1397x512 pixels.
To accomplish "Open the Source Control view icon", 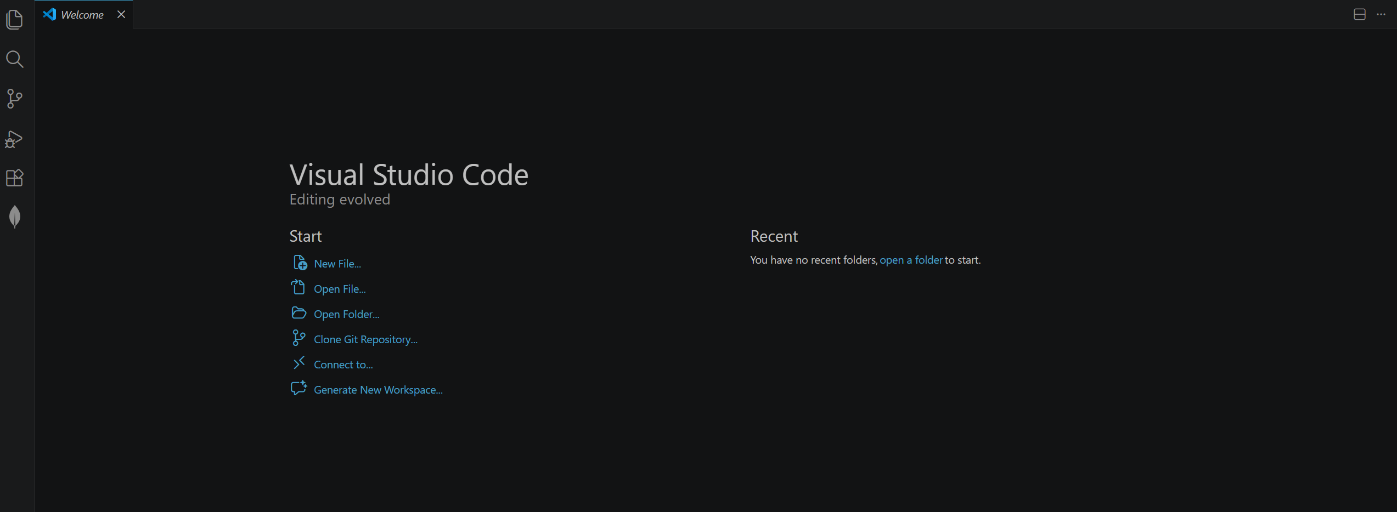I will (x=15, y=99).
